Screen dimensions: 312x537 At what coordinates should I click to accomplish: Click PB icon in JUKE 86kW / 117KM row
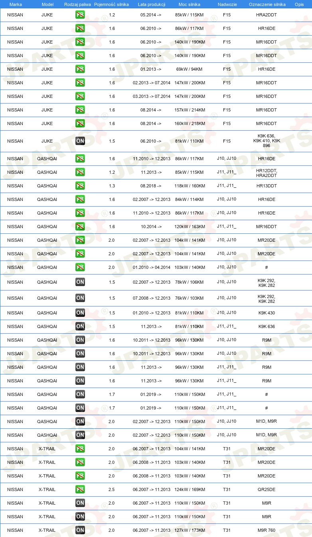point(80,28)
